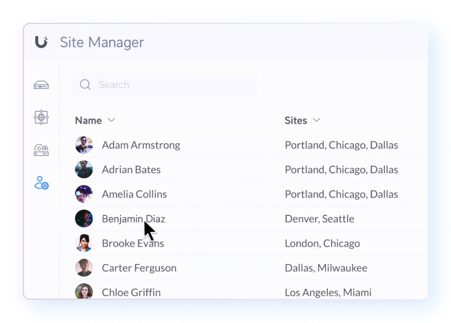
Task: Expand the Name column sort chevron
Action: pos(111,120)
